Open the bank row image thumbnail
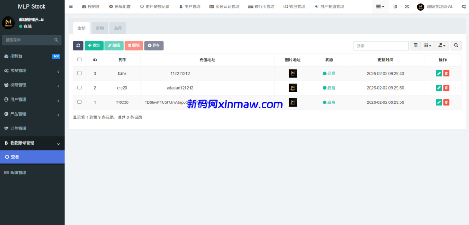Image resolution: width=469 pixels, height=225 pixels. 293,74
